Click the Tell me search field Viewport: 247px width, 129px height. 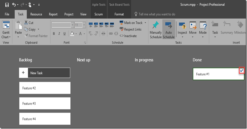point(157,14)
